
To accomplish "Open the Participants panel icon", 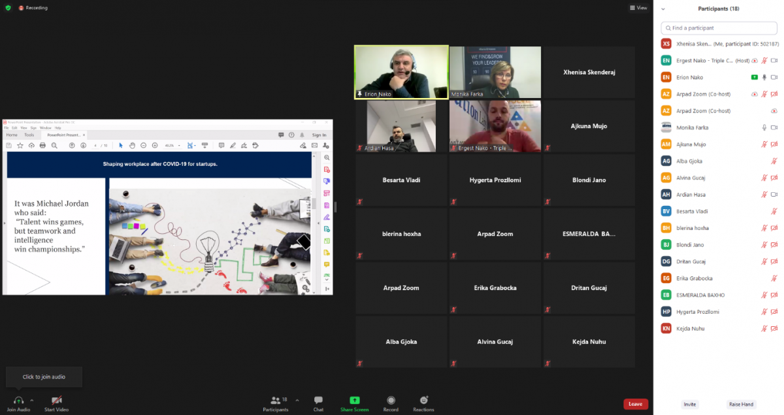I will tap(276, 400).
